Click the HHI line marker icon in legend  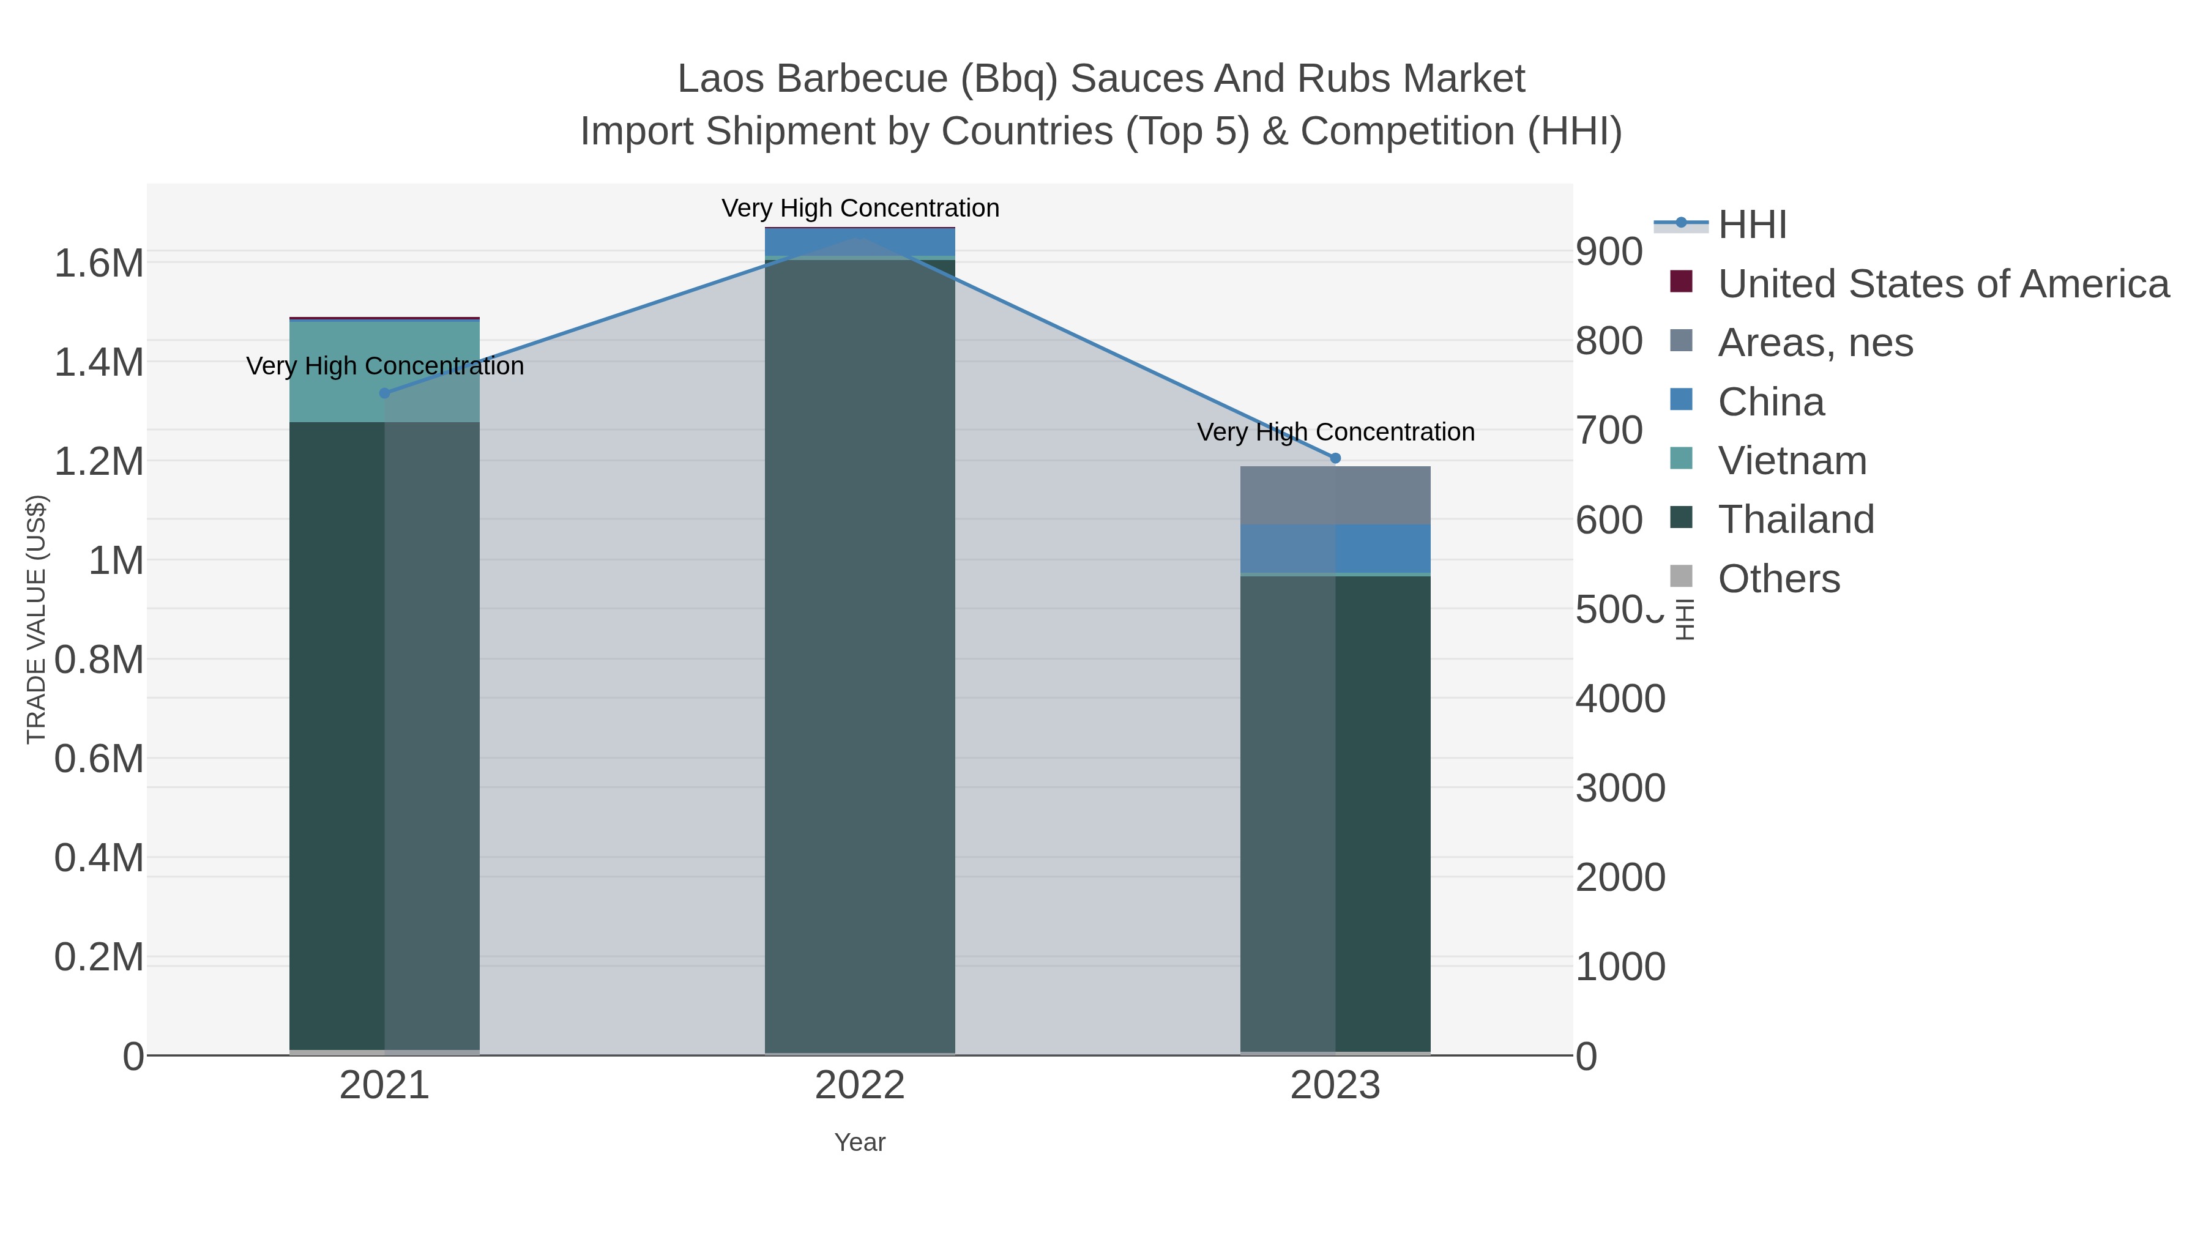pos(1680,224)
